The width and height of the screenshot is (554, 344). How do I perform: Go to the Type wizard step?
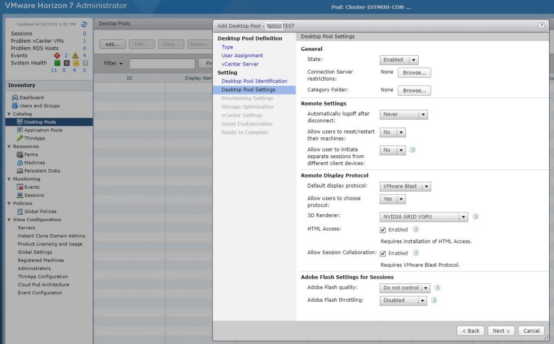pyautogui.click(x=227, y=47)
